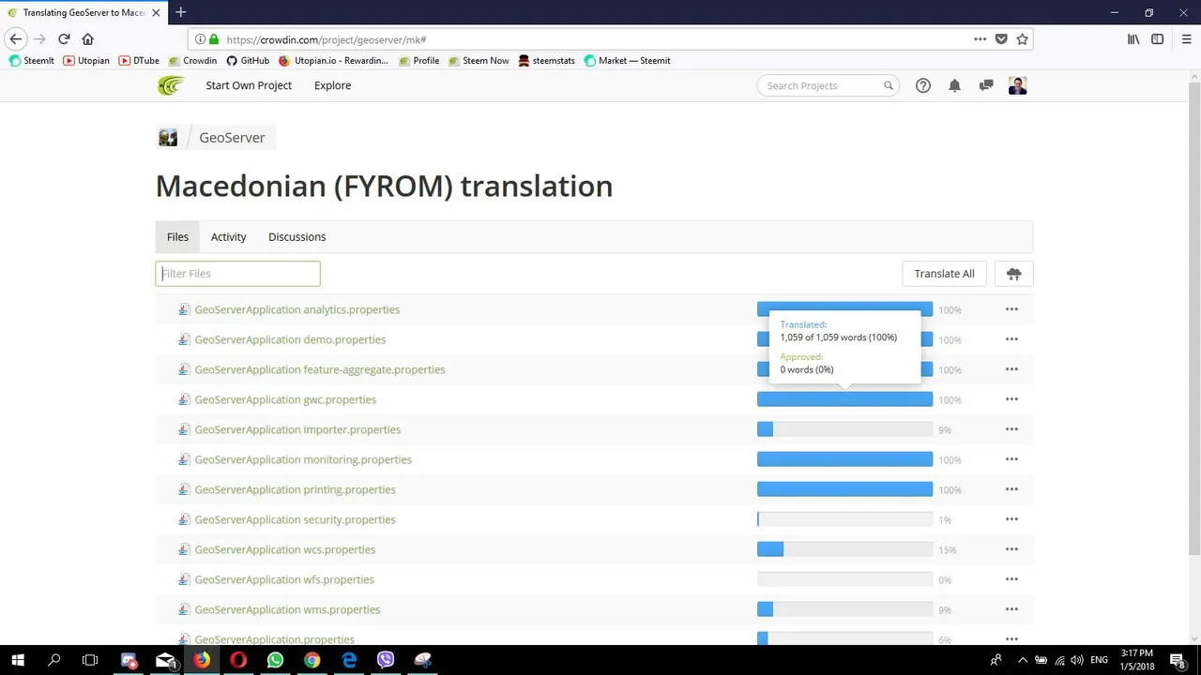Launch Chrome from the taskbar
This screenshot has width=1201, height=675.
point(312,660)
